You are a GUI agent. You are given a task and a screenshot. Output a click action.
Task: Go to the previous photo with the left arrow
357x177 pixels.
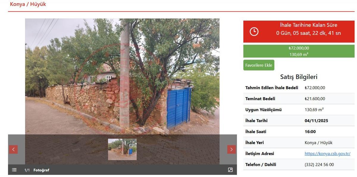coord(13,149)
